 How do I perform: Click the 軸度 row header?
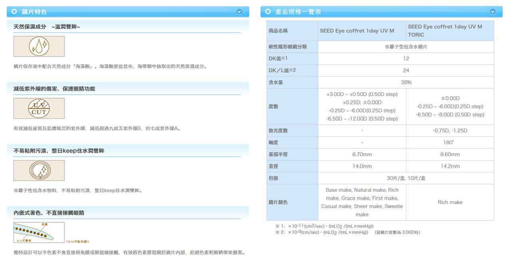coord(292,143)
